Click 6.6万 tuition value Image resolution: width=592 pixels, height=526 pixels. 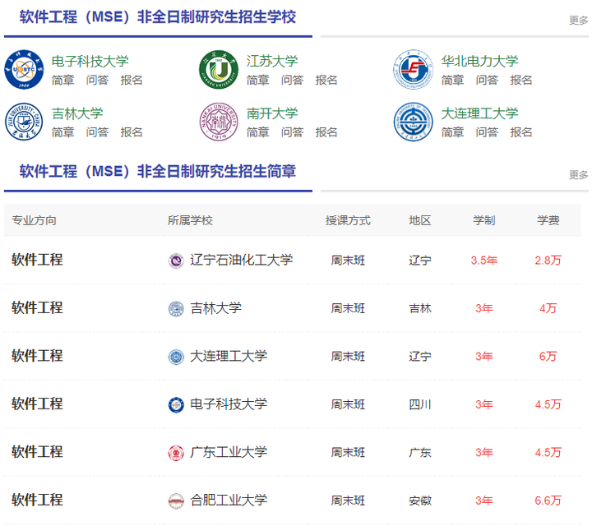pos(548,501)
